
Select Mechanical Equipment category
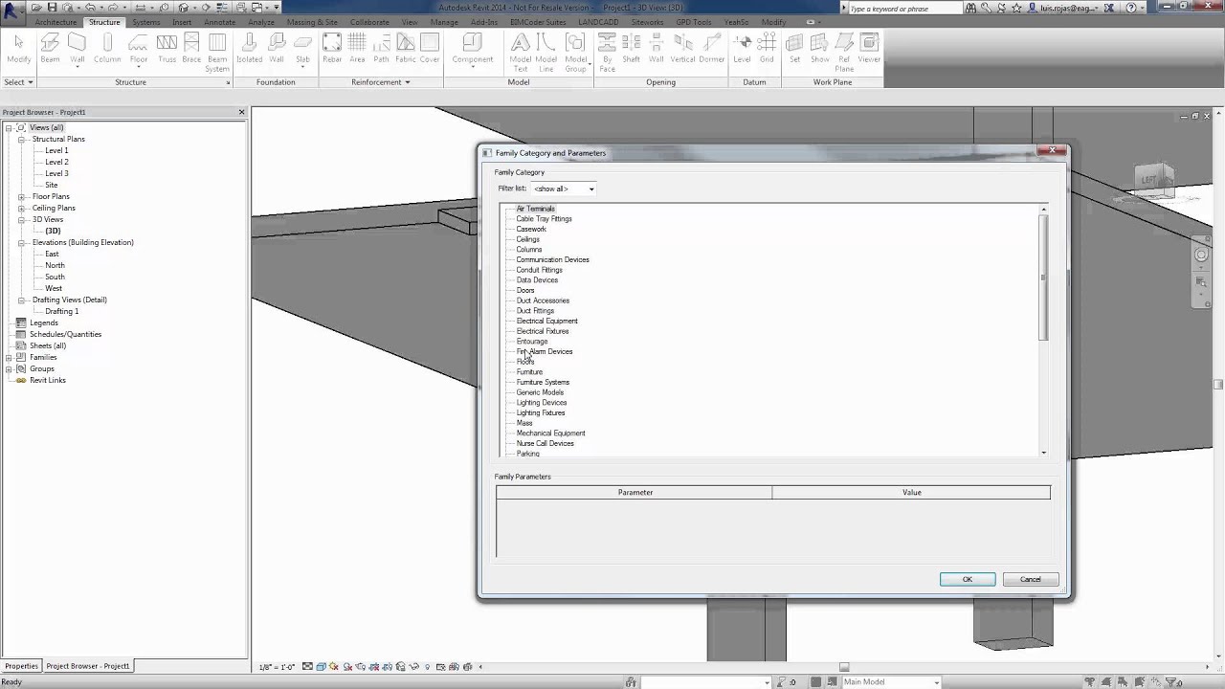tap(550, 433)
